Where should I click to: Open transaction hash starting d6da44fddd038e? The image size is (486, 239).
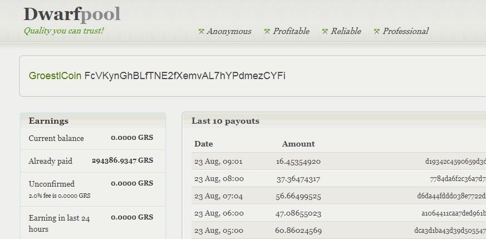(451, 196)
